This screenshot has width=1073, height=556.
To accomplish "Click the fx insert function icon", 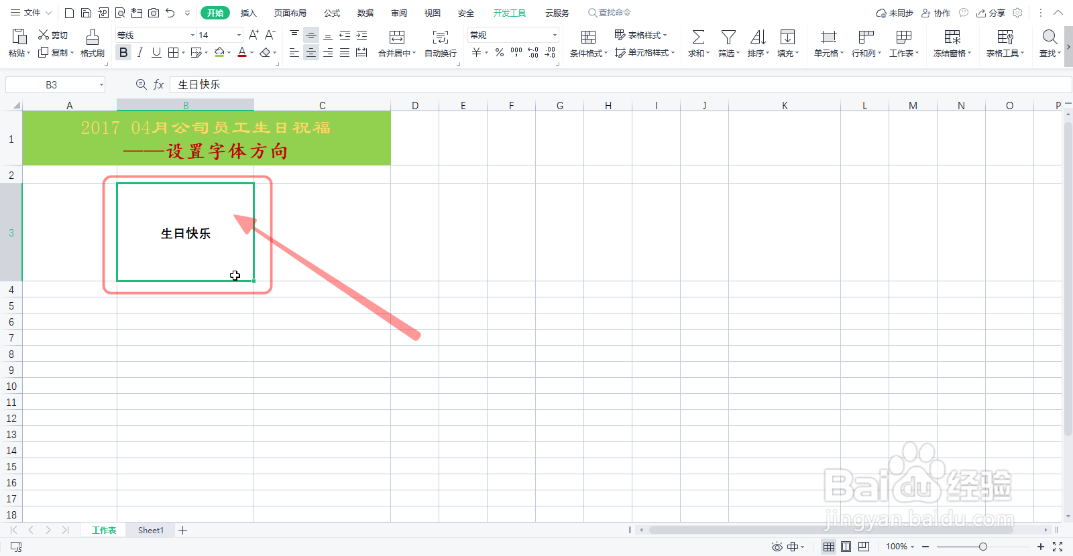I will [159, 84].
